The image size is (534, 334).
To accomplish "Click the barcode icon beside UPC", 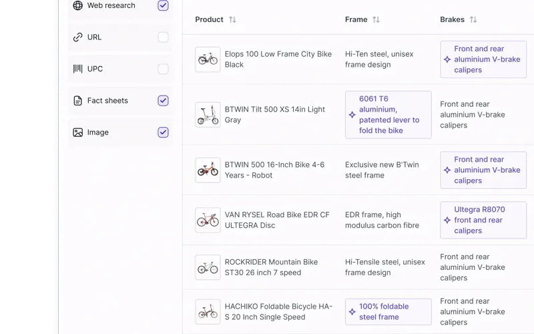I will (x=77, y=69).
